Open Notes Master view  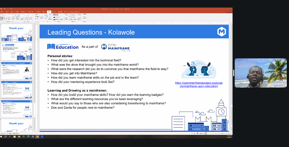click(31, 17)
